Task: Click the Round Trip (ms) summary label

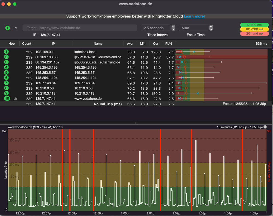Action: (108, 104)
